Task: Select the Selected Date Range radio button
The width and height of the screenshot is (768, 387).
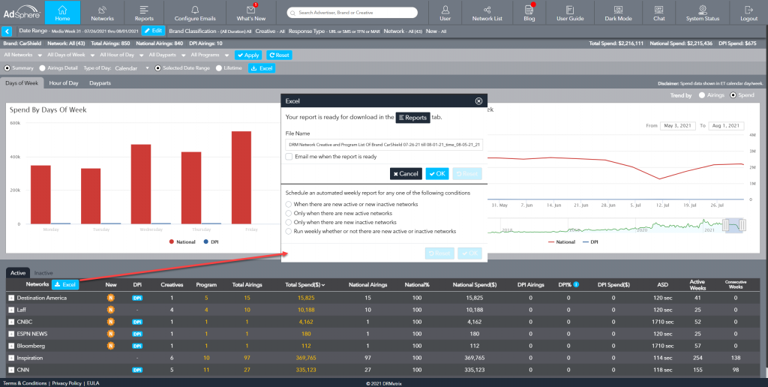Action: [157, 68]
